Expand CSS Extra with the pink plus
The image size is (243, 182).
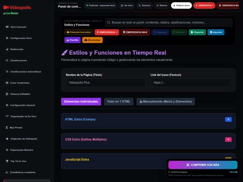(x=228, y=139)
